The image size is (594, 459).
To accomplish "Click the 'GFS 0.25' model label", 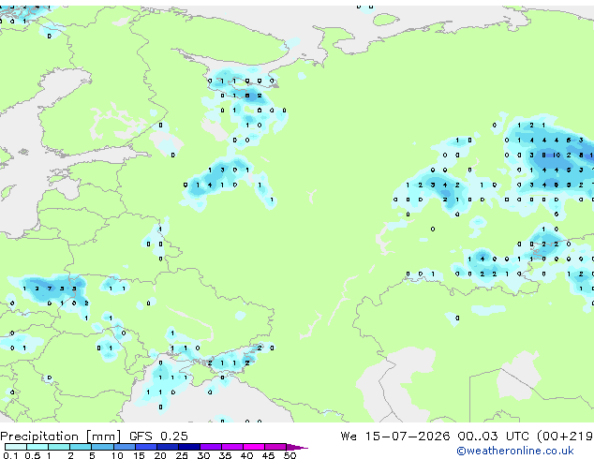I will click(158, 437).
